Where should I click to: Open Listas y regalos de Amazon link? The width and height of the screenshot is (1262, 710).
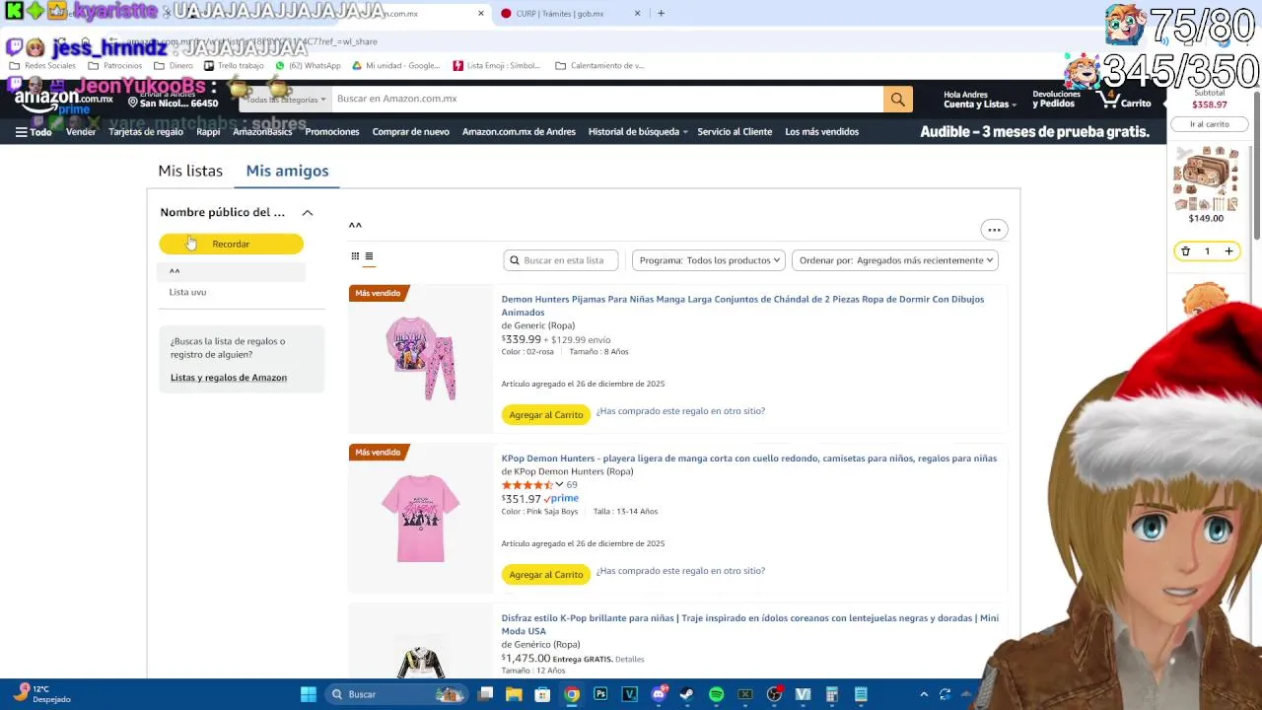click(229, 378)
